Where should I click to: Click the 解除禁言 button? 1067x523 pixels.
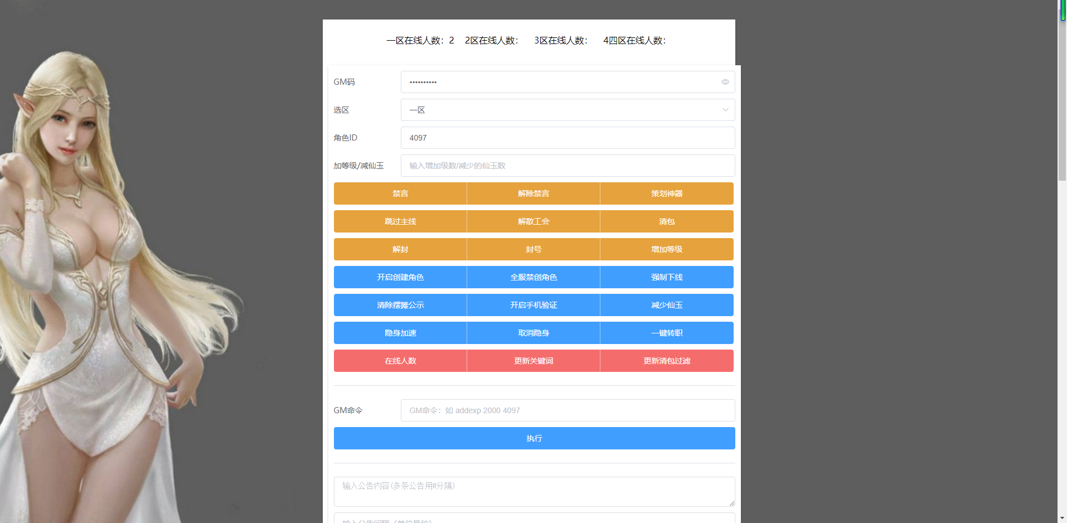[x=533, y=193]
